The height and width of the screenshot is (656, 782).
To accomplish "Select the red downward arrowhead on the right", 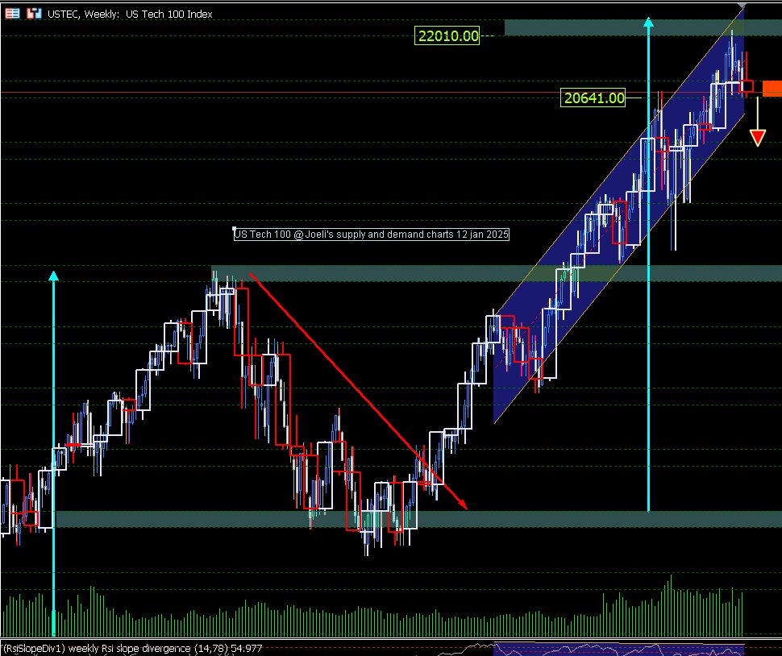I will pyautogui.click(x=758, y=137).
